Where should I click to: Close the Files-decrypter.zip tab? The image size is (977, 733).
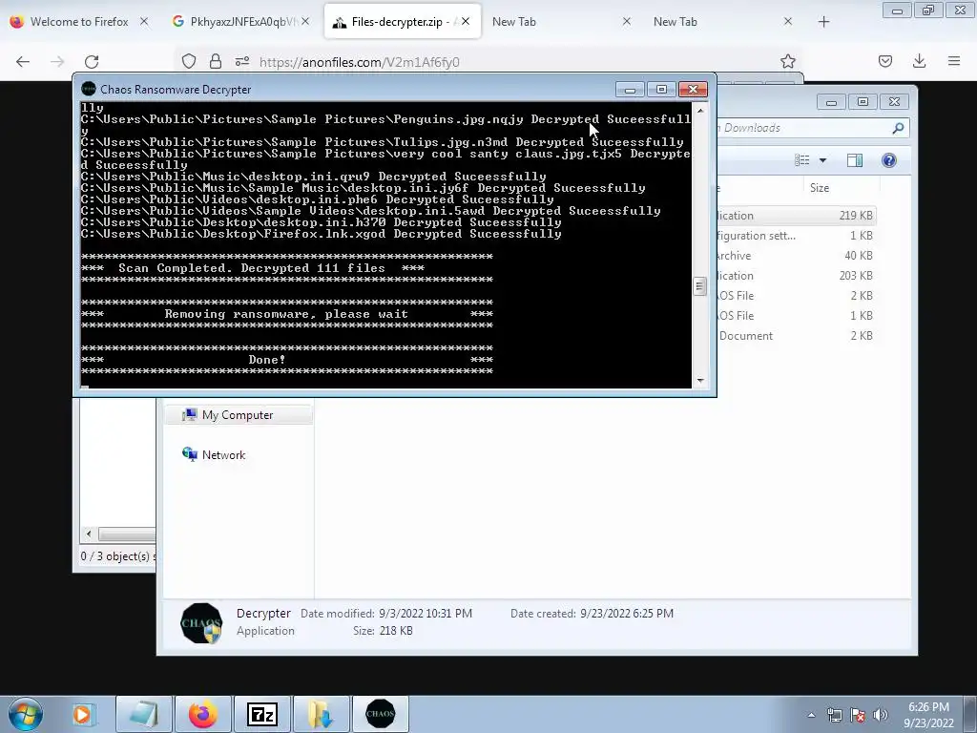point(466,21)
